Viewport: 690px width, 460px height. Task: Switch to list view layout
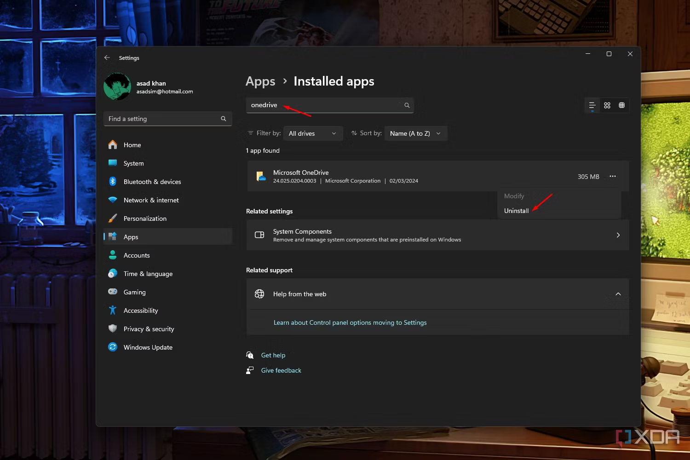(x=592, y=105)
